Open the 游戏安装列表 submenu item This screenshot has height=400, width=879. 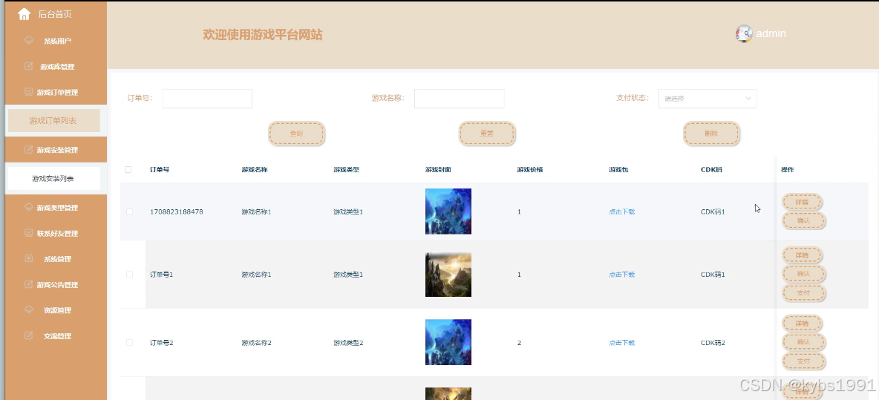click(53, 179)
